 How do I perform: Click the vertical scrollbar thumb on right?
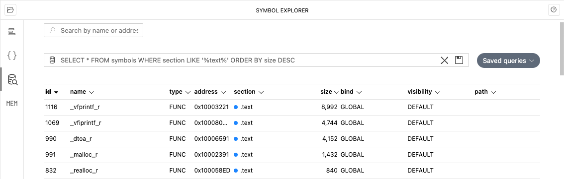(x=562, y=49)
